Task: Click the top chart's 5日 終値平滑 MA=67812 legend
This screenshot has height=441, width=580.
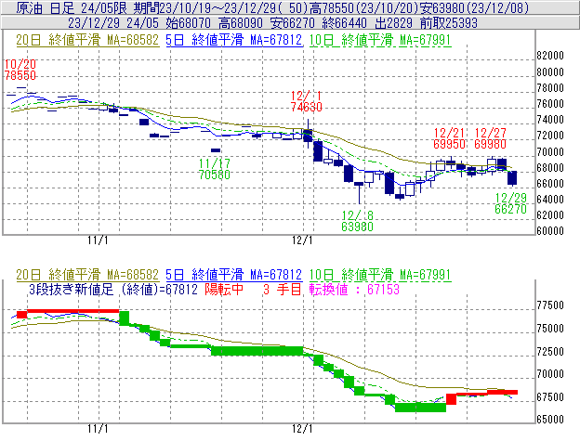Action: tap(234, 40)
